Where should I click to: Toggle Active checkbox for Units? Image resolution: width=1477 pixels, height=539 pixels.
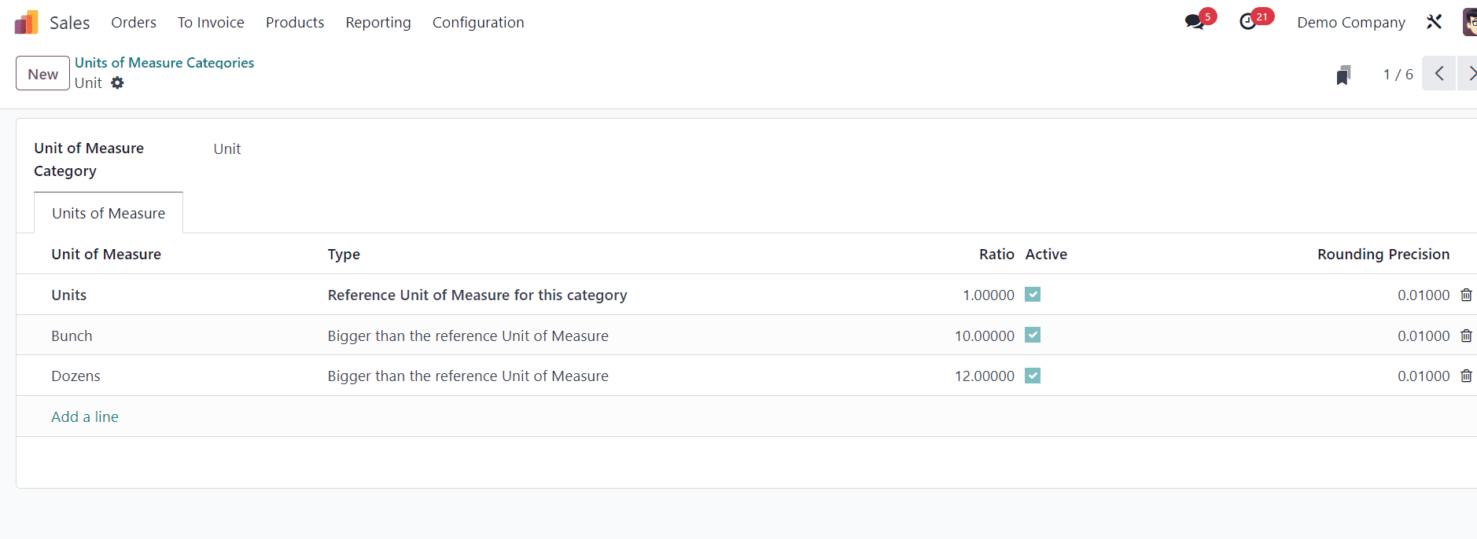(x=1033, y=295)
